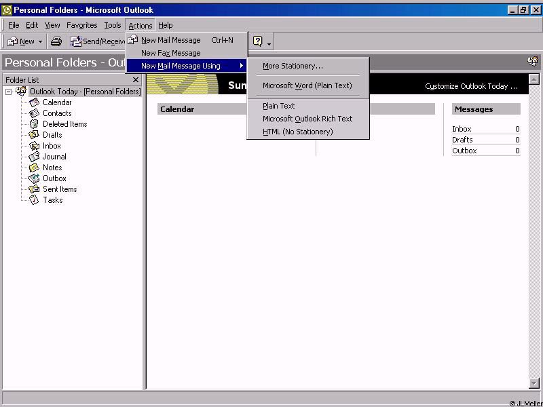The image size is (543, 407).
Task: Click the Actions menu
Action: pos(141,26)
